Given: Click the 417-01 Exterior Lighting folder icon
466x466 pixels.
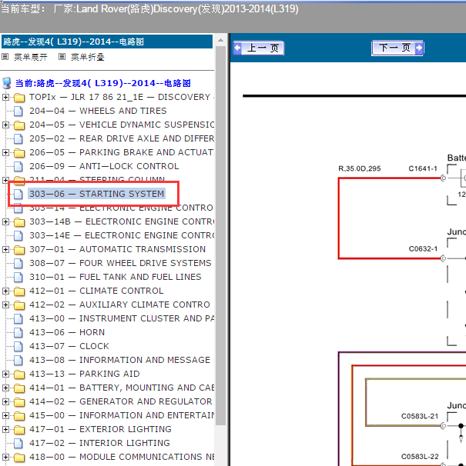Looking at the screenshot, I should 19,429.
